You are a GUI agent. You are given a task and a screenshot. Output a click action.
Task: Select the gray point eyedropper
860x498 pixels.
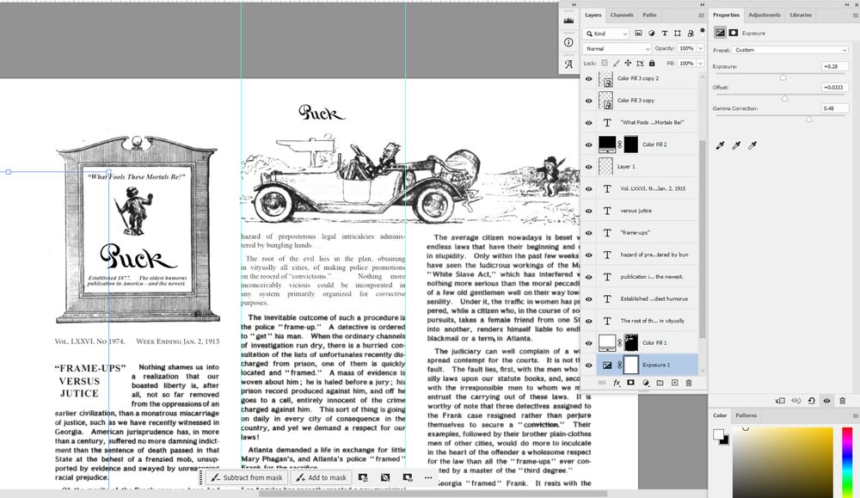(737, 145)
